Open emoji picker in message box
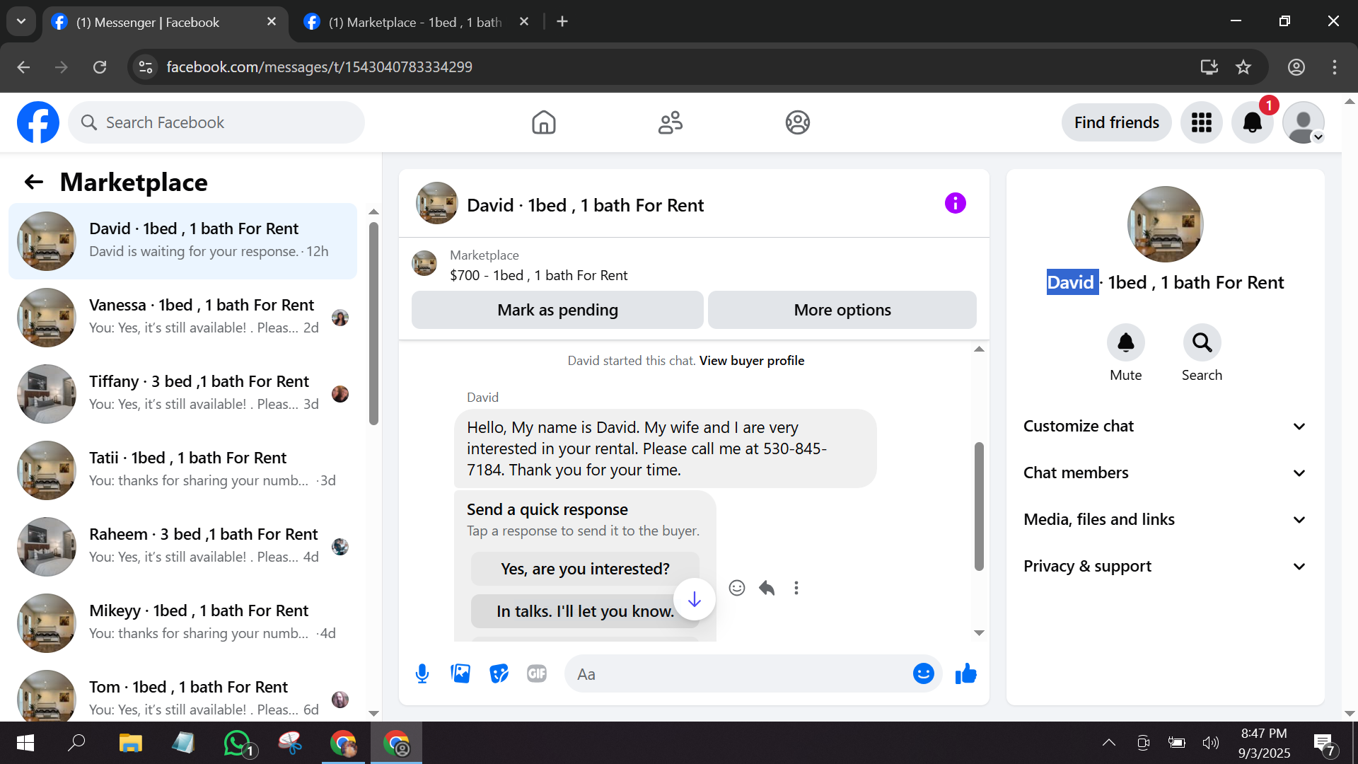Screen dimensions: 1358x764 click(x=923, y=673)
